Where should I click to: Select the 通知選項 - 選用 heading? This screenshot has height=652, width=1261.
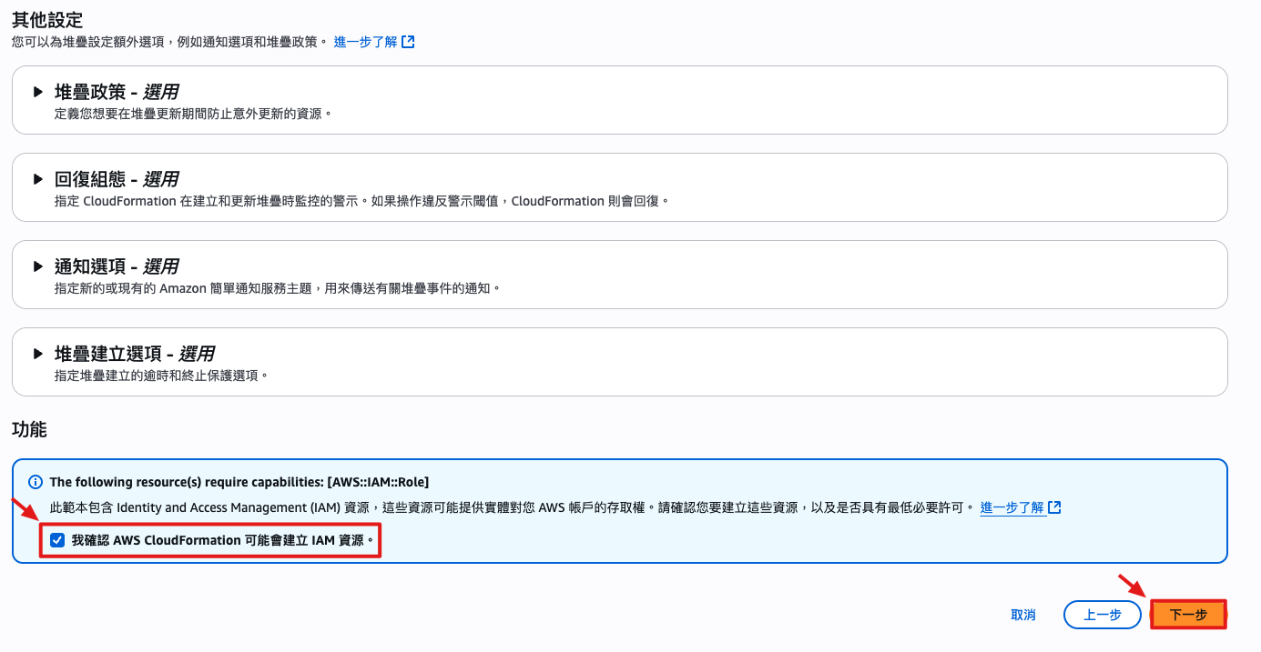tap(117, 266)
